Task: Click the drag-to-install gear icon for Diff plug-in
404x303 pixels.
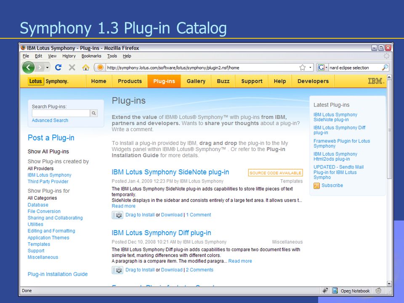Action: click(x=117, y=270)
